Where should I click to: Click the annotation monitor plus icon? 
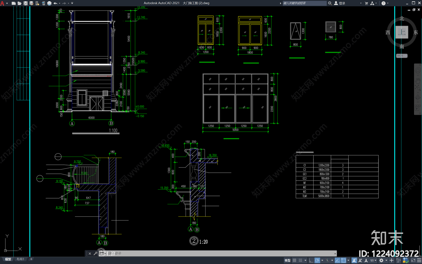392,260
